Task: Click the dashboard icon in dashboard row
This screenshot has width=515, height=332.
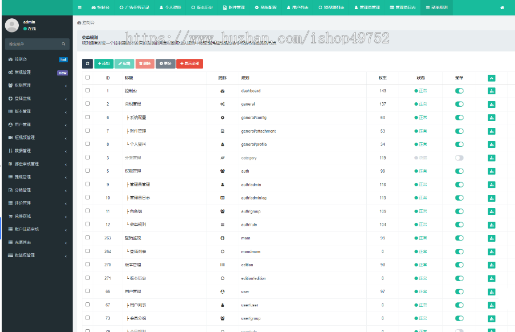Action: (x=223, y=91)
